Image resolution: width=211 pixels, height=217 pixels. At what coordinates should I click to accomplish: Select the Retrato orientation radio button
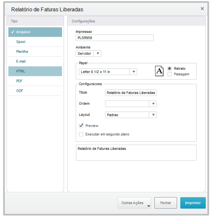click(170, 68)
